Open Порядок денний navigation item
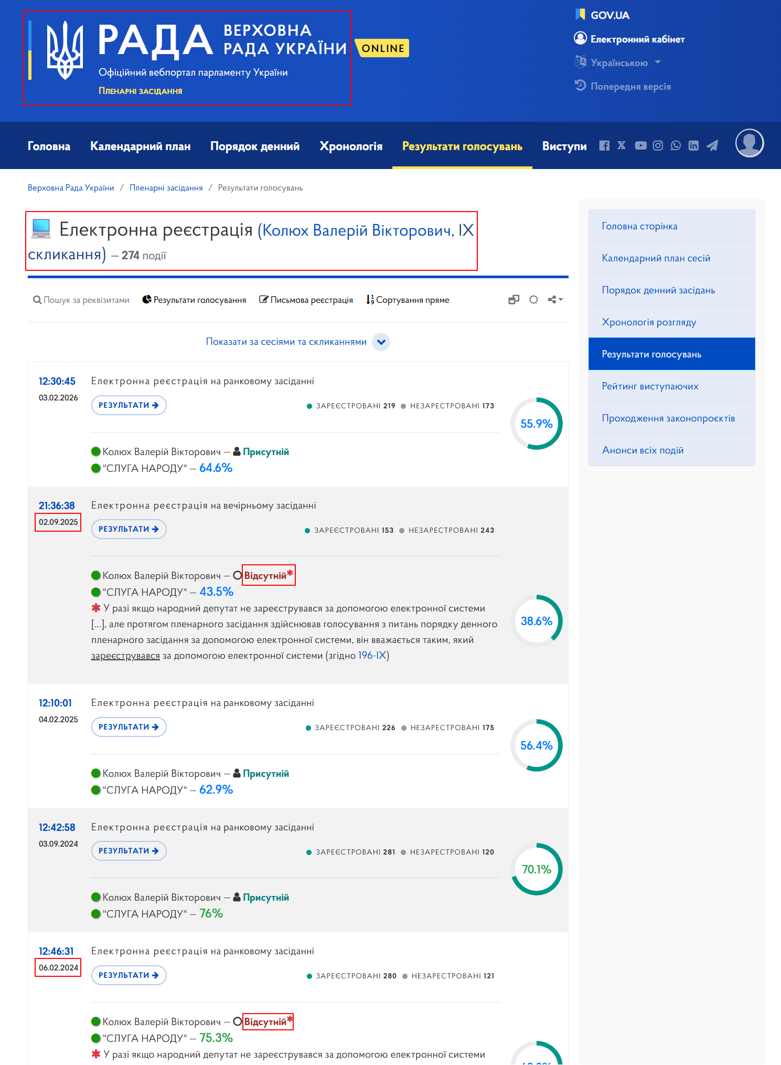Image resolution: width=781 pixels, height=1065 pixels. pyautogui.click(x=255, y=146)
